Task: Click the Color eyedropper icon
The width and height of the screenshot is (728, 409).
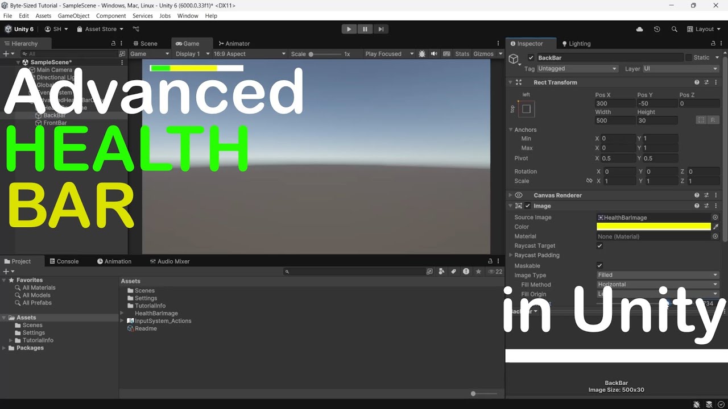Action: pyautogui.click(x=716, y=227)
